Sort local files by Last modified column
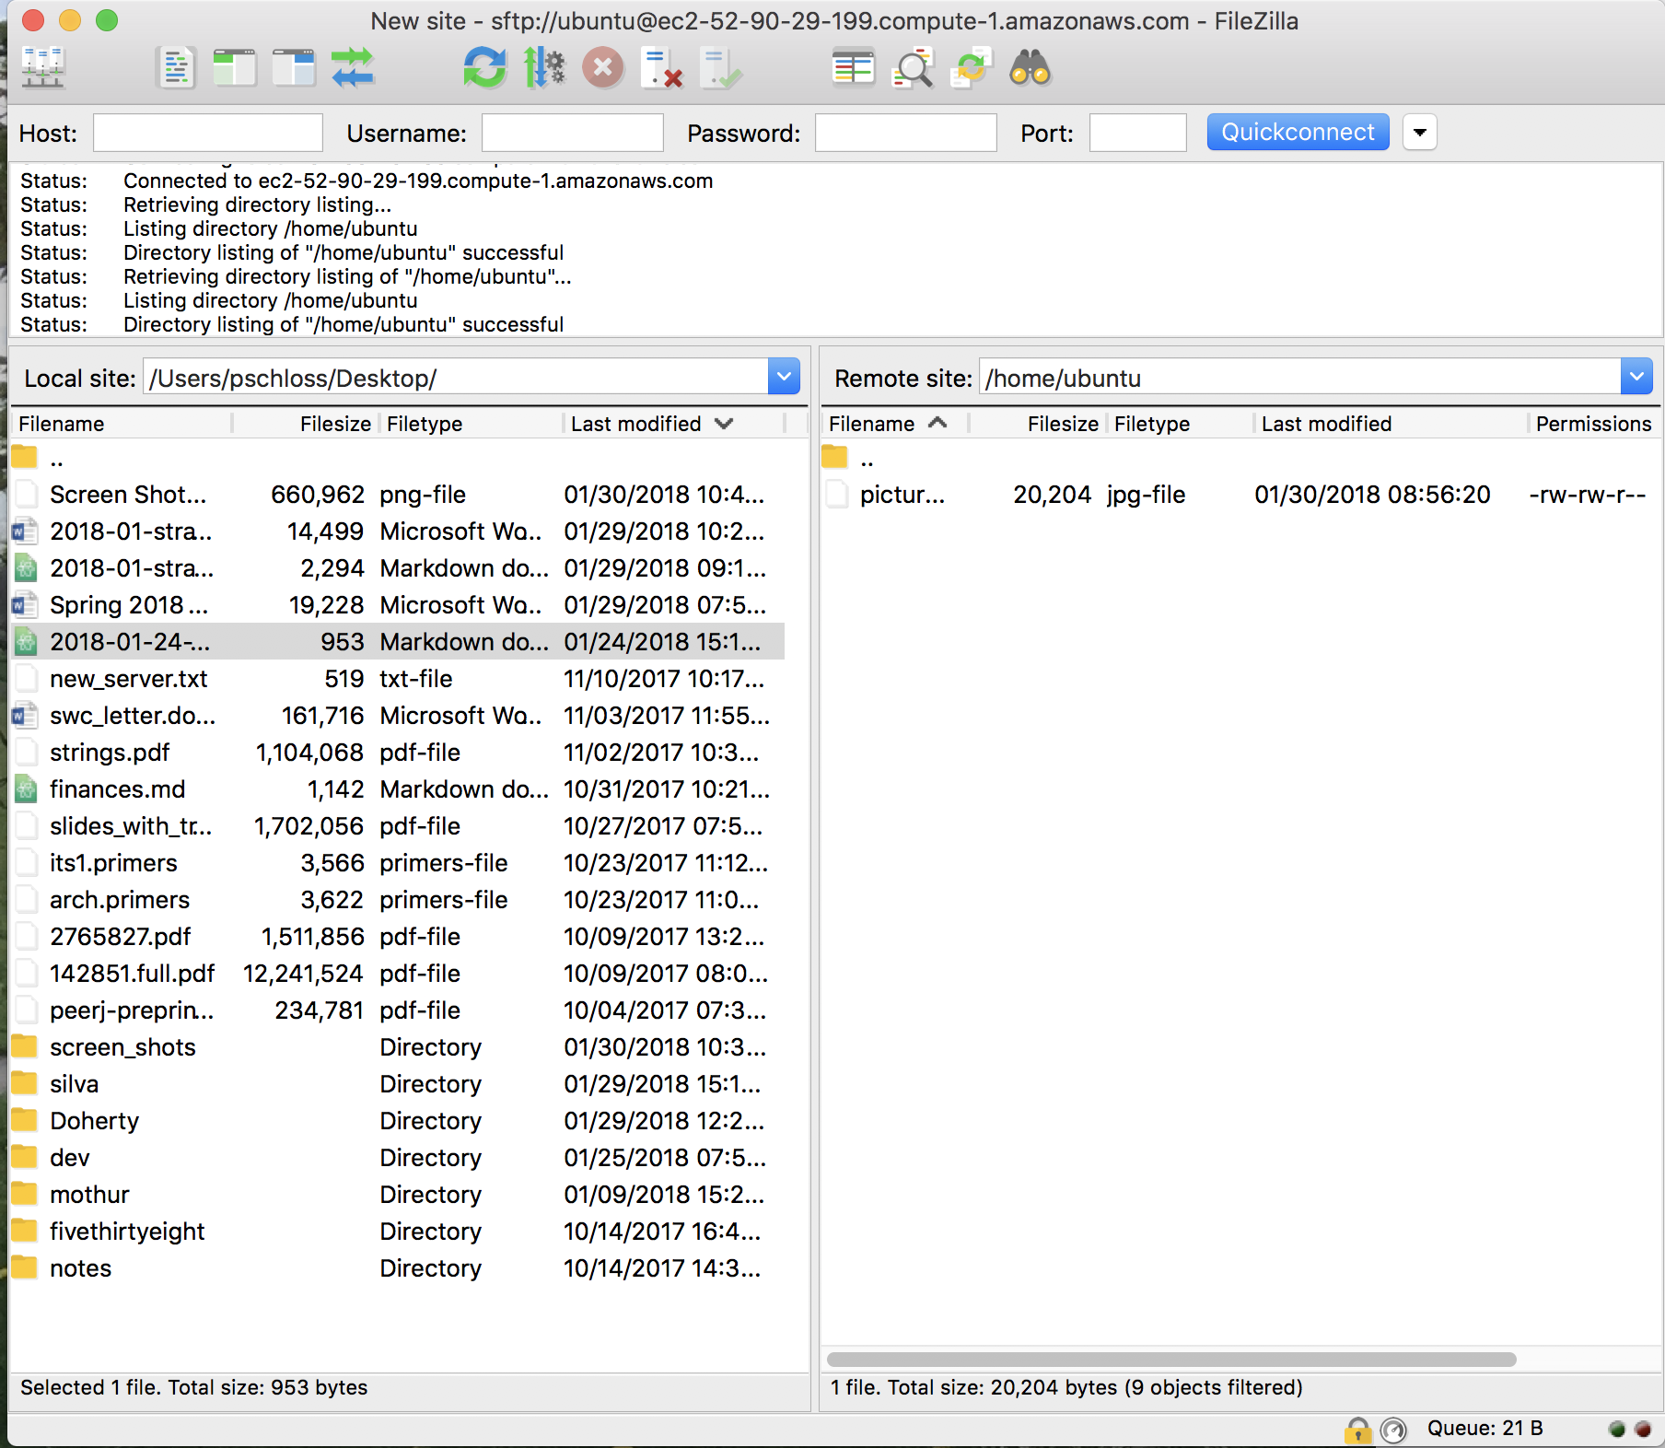The image size is (1665, 1448). click(x=635, y=424)
